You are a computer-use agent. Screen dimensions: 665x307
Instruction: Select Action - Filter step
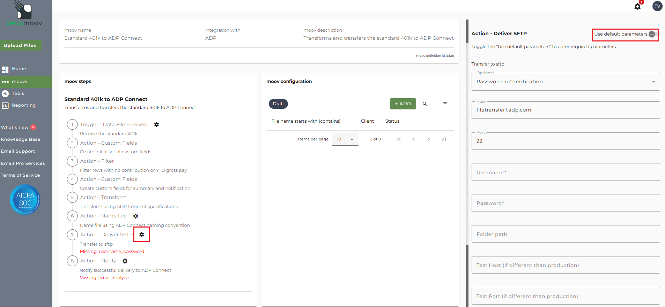(97, 161)
